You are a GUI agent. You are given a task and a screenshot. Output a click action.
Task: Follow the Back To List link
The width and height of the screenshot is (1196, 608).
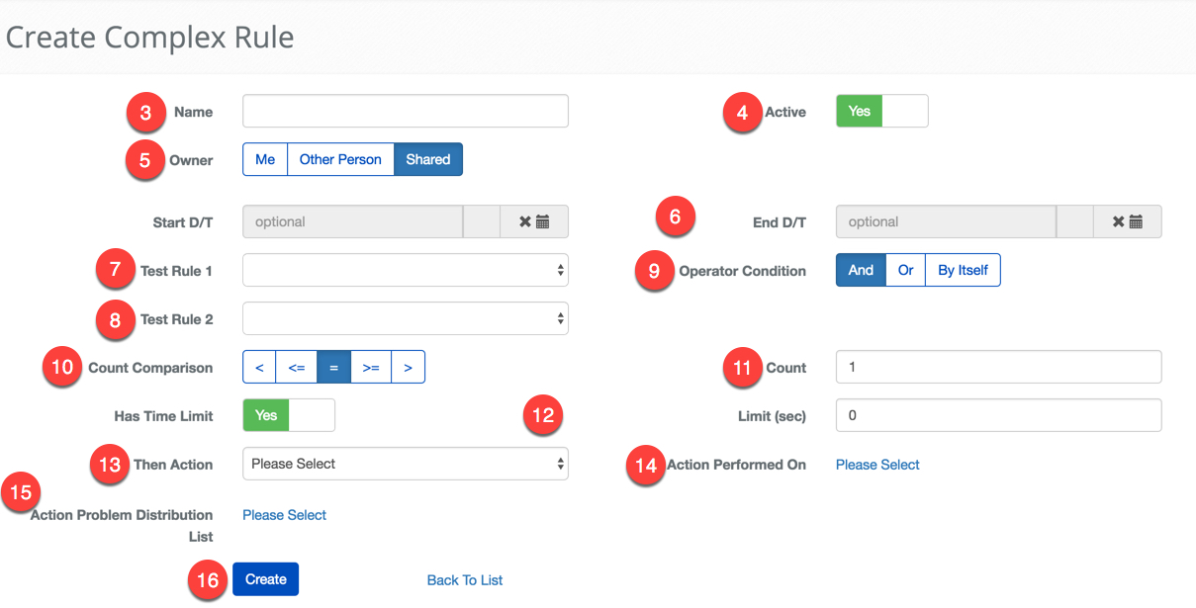point(465,580)
